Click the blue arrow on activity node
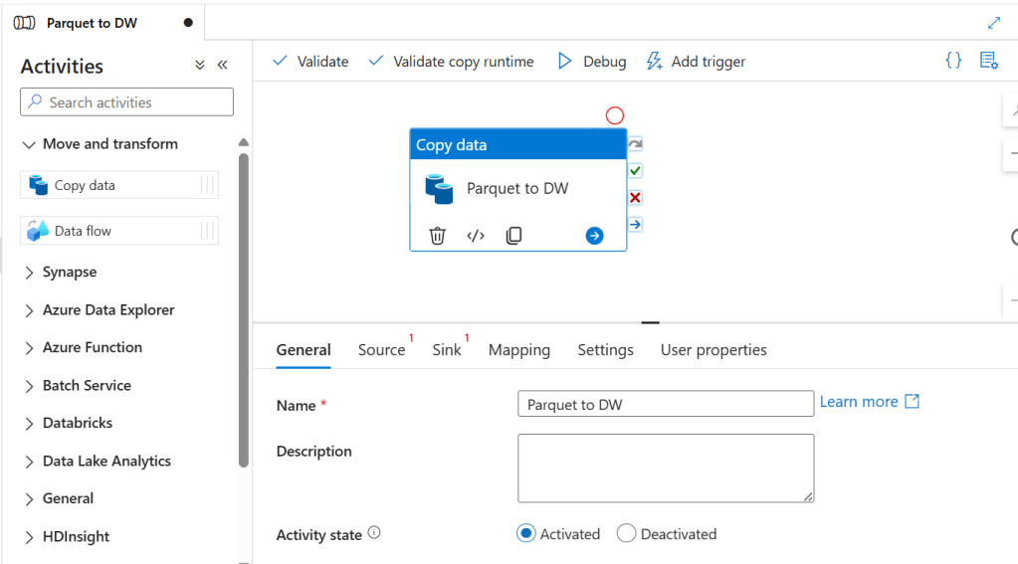 tap(594, 236)
